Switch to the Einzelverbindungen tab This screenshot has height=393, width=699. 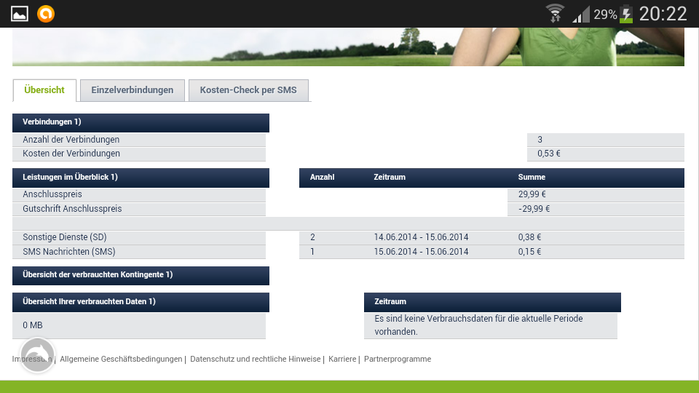pyautogui.click(x=133, y=90)
